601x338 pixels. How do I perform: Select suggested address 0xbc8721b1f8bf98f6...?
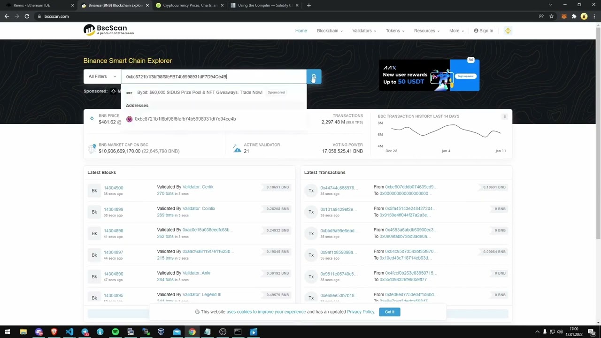(x=185, y=119)
